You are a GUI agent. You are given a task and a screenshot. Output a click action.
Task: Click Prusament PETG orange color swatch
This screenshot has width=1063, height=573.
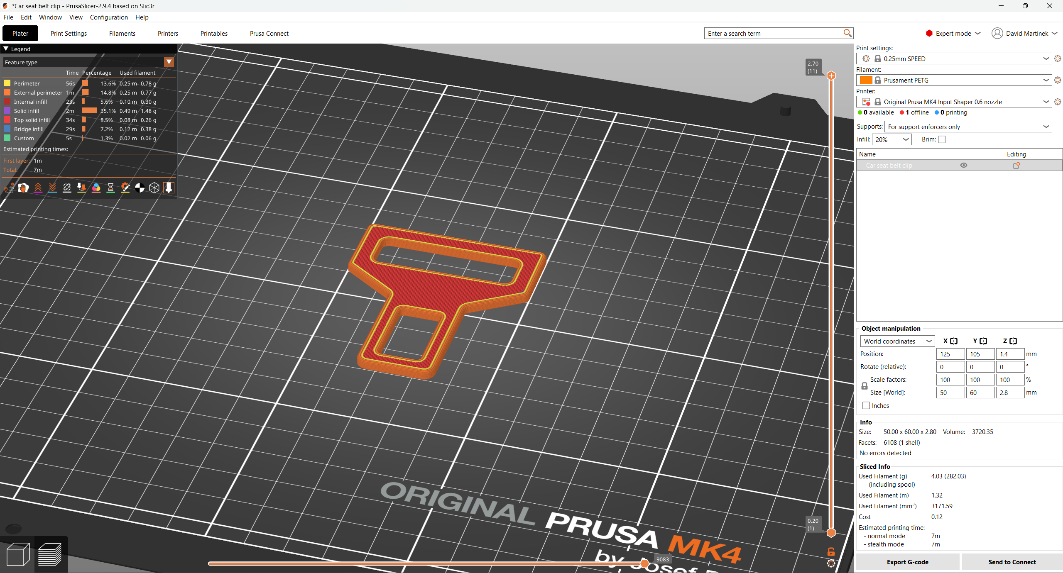click(x=866, y=80)
